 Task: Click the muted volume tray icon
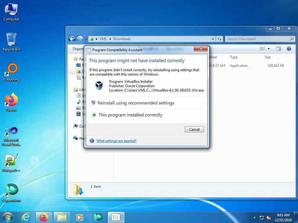tap(269, 218)
